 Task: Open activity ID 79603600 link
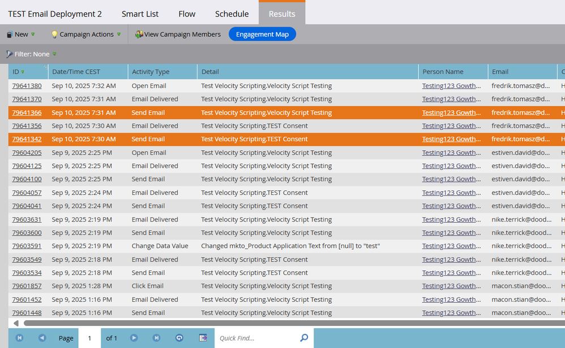click(x=27, y=233)
